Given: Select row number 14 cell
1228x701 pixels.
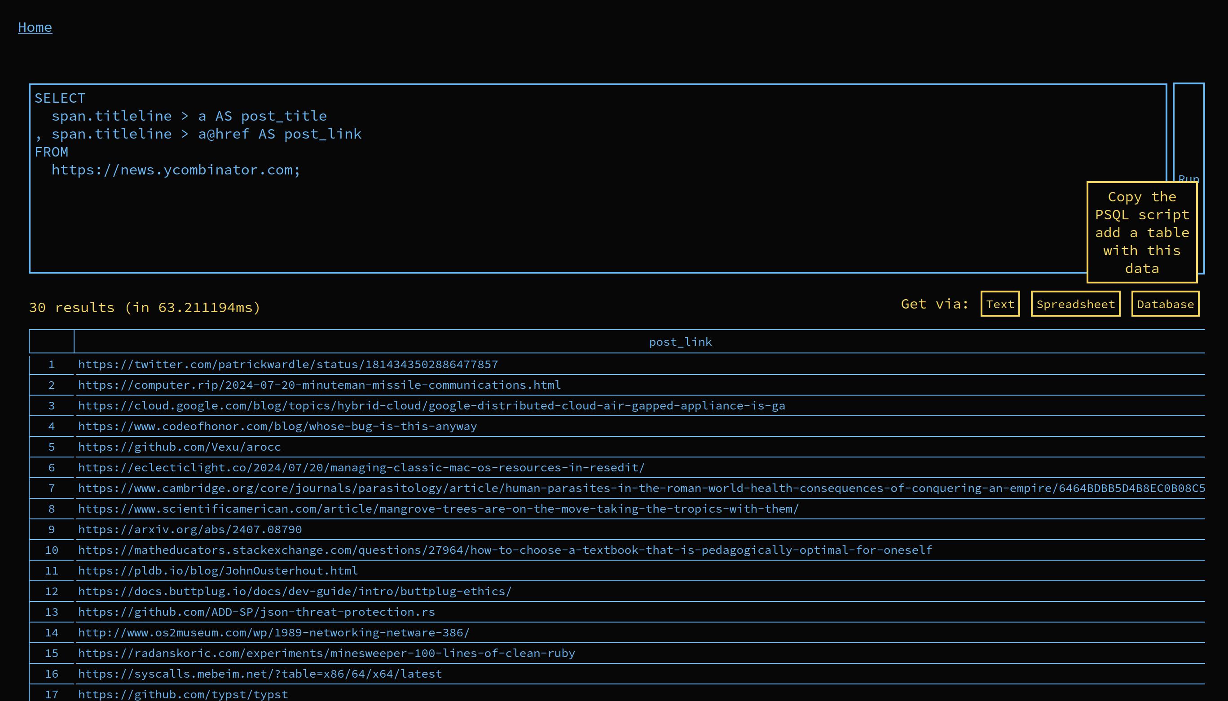Looking at the screenshot, I should [x=52, y=633].
